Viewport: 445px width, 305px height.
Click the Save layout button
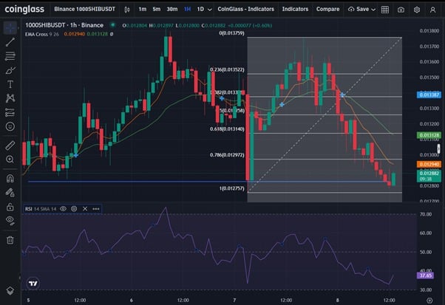tap(359, 9)
